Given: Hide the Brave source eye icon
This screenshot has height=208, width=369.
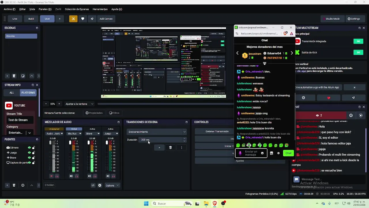Looking at the screenshot, I should tap(29, 158).
